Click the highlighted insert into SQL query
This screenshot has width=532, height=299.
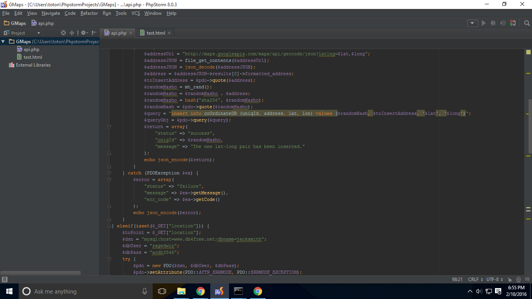click(x=319, y=113)
